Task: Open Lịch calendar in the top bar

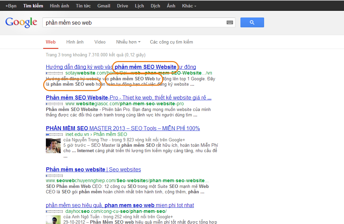Action: 139,6
